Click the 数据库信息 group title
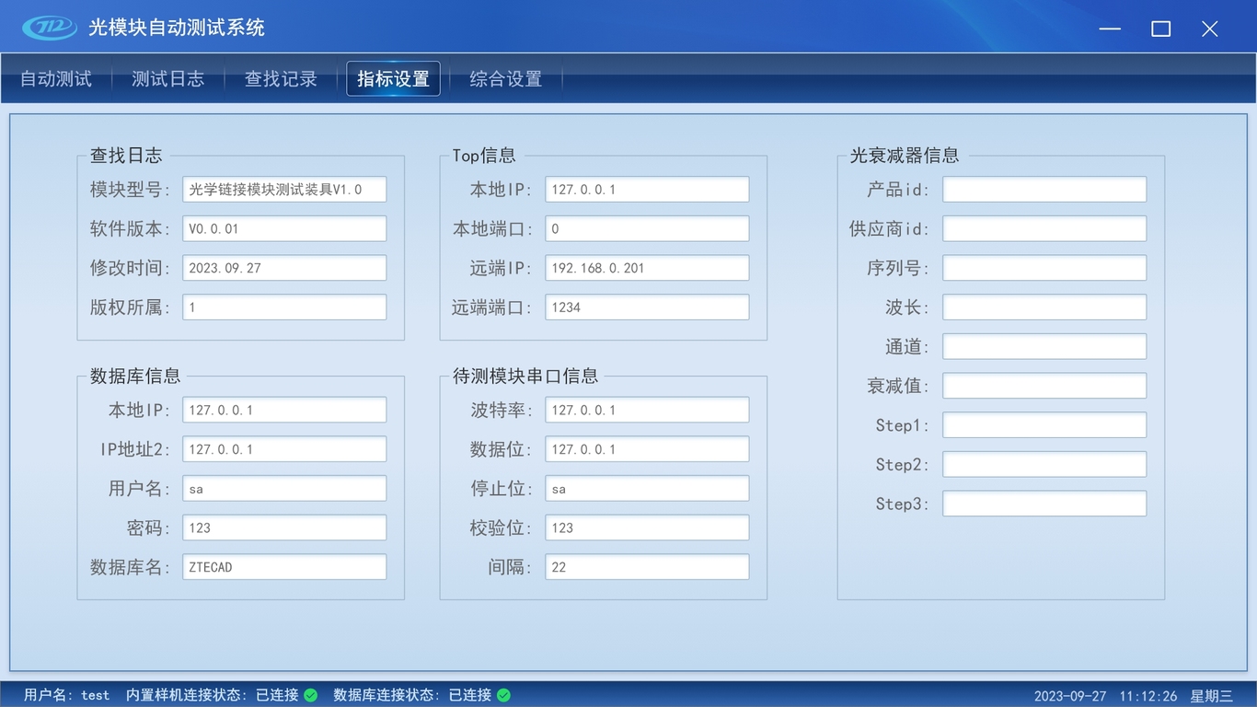Image resolution: width=1257 pixels, height=707 pixels. point(135,376)
